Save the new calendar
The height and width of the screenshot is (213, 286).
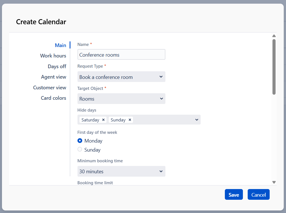234,195
